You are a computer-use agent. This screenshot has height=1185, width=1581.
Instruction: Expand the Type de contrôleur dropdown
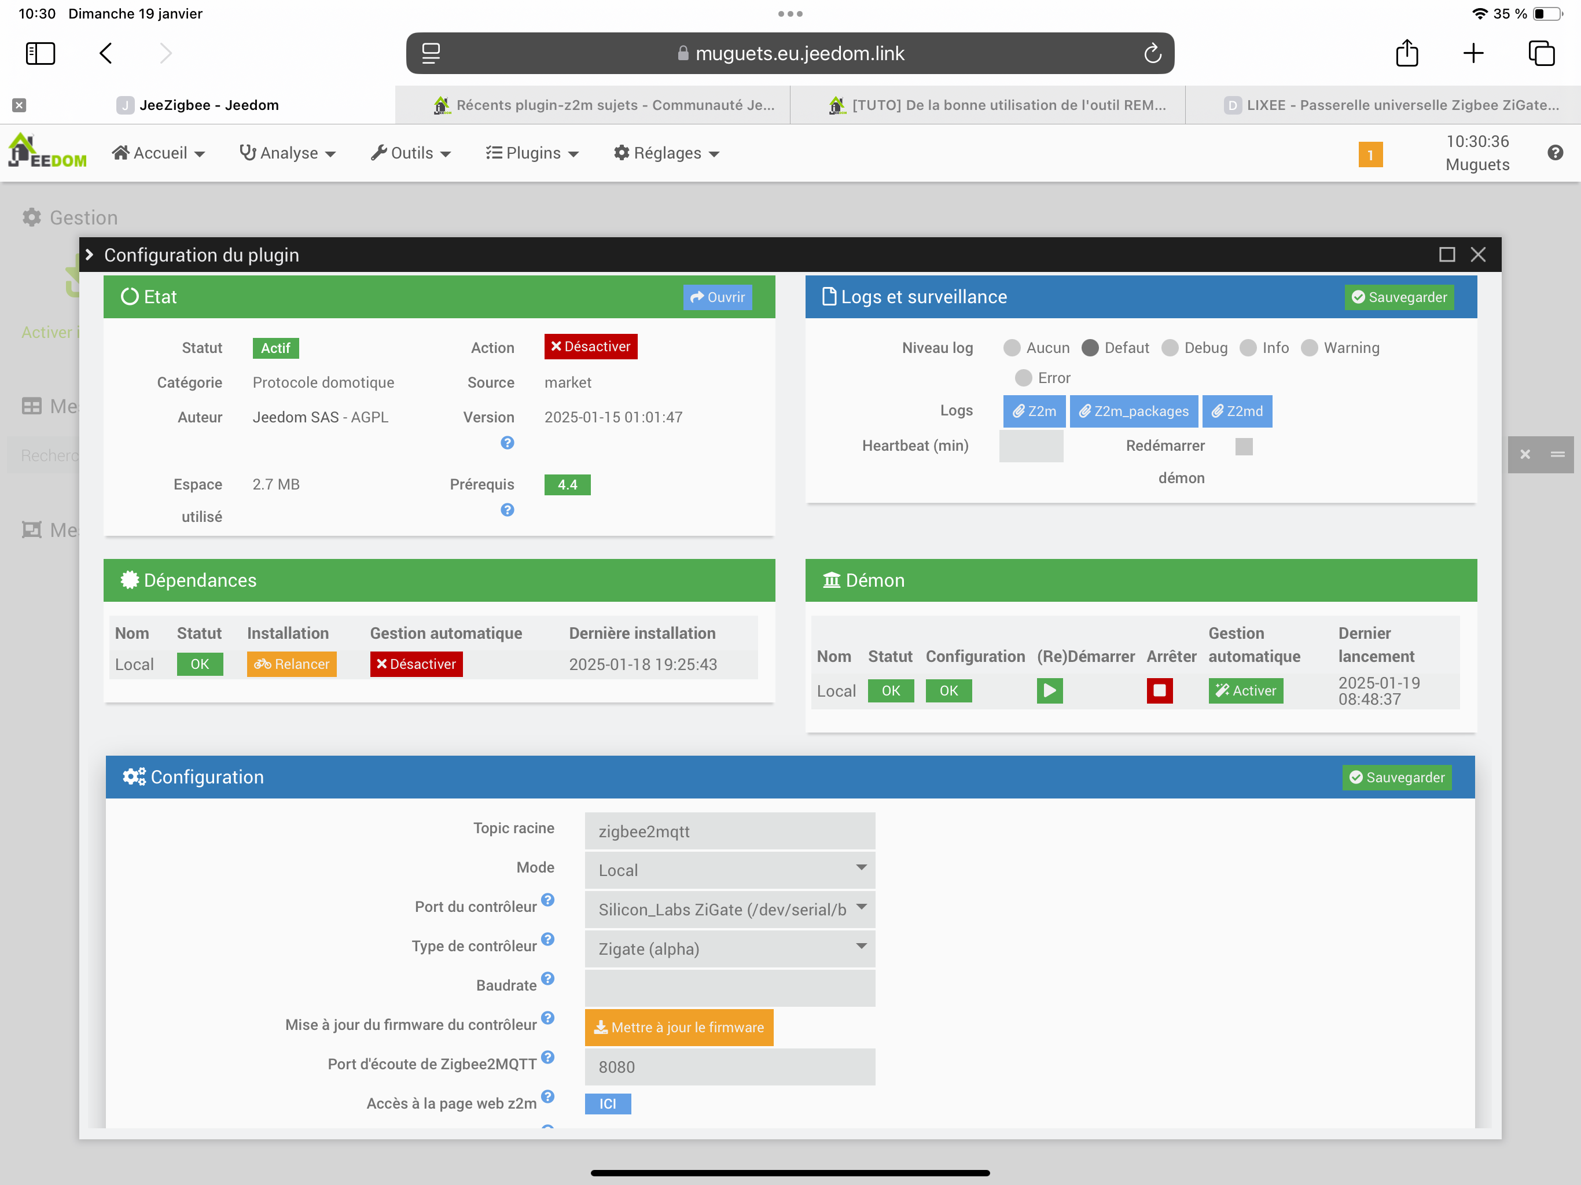click(x=729, y=948)
